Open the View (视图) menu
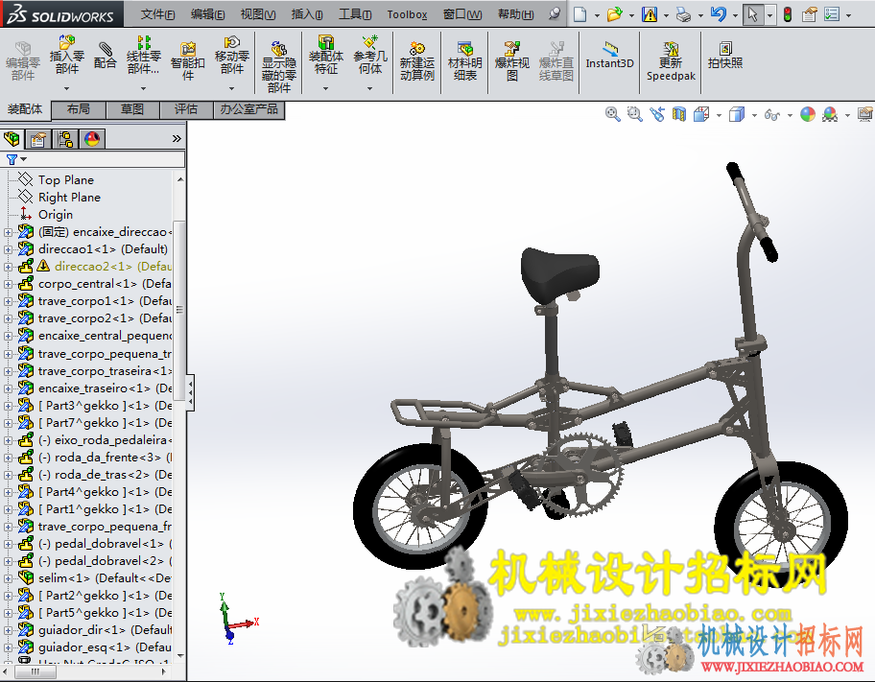Screen dimensions: 875x682 click(258, 14)
